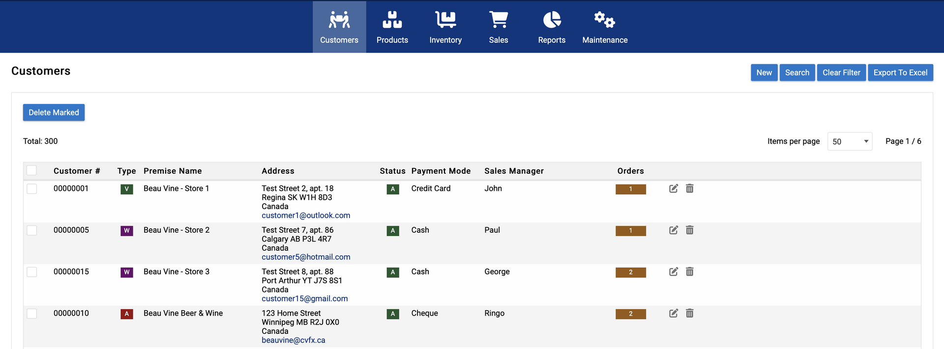
Task: Delete customer 00000005 using trash icon
Action: coord(690,230)
